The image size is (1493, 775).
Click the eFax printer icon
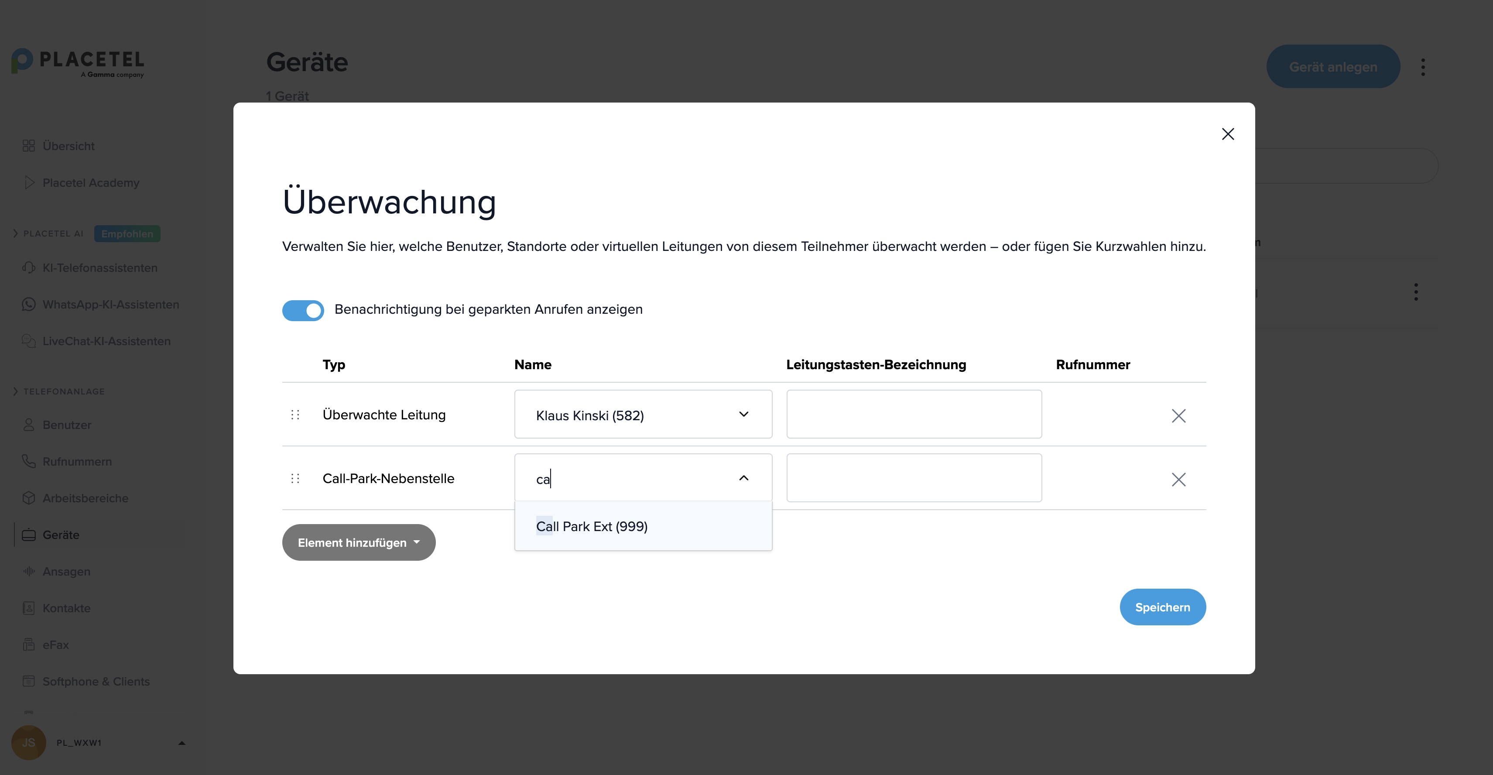click(x=28, y=645)
